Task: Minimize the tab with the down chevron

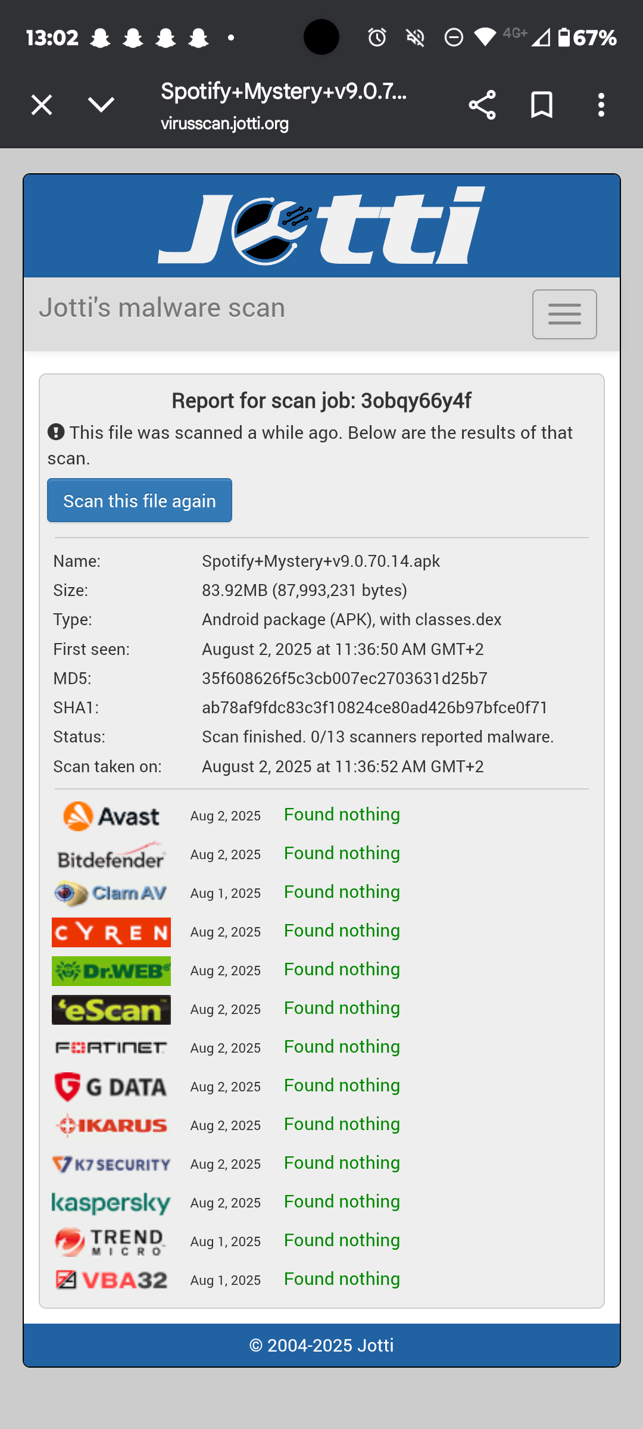Action: (x=101, y=105)
